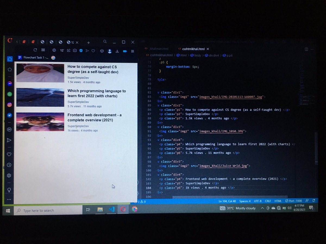The image size is (326, 244).
Task: Click the lightbulb icon in sidebar
Action: pyautogui.click(x=9, y=190)
